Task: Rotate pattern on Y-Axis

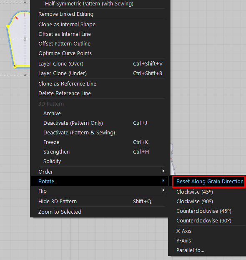Action: (x=183, y=241)
